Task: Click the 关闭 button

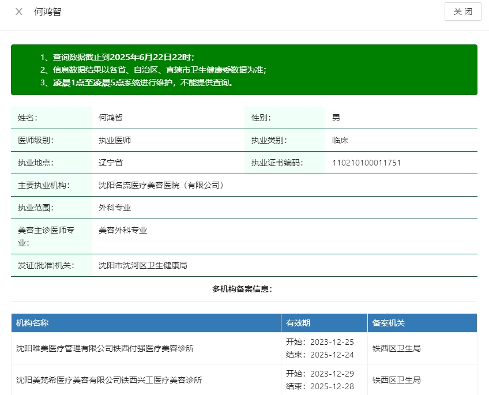Action: tap(463, 12)
